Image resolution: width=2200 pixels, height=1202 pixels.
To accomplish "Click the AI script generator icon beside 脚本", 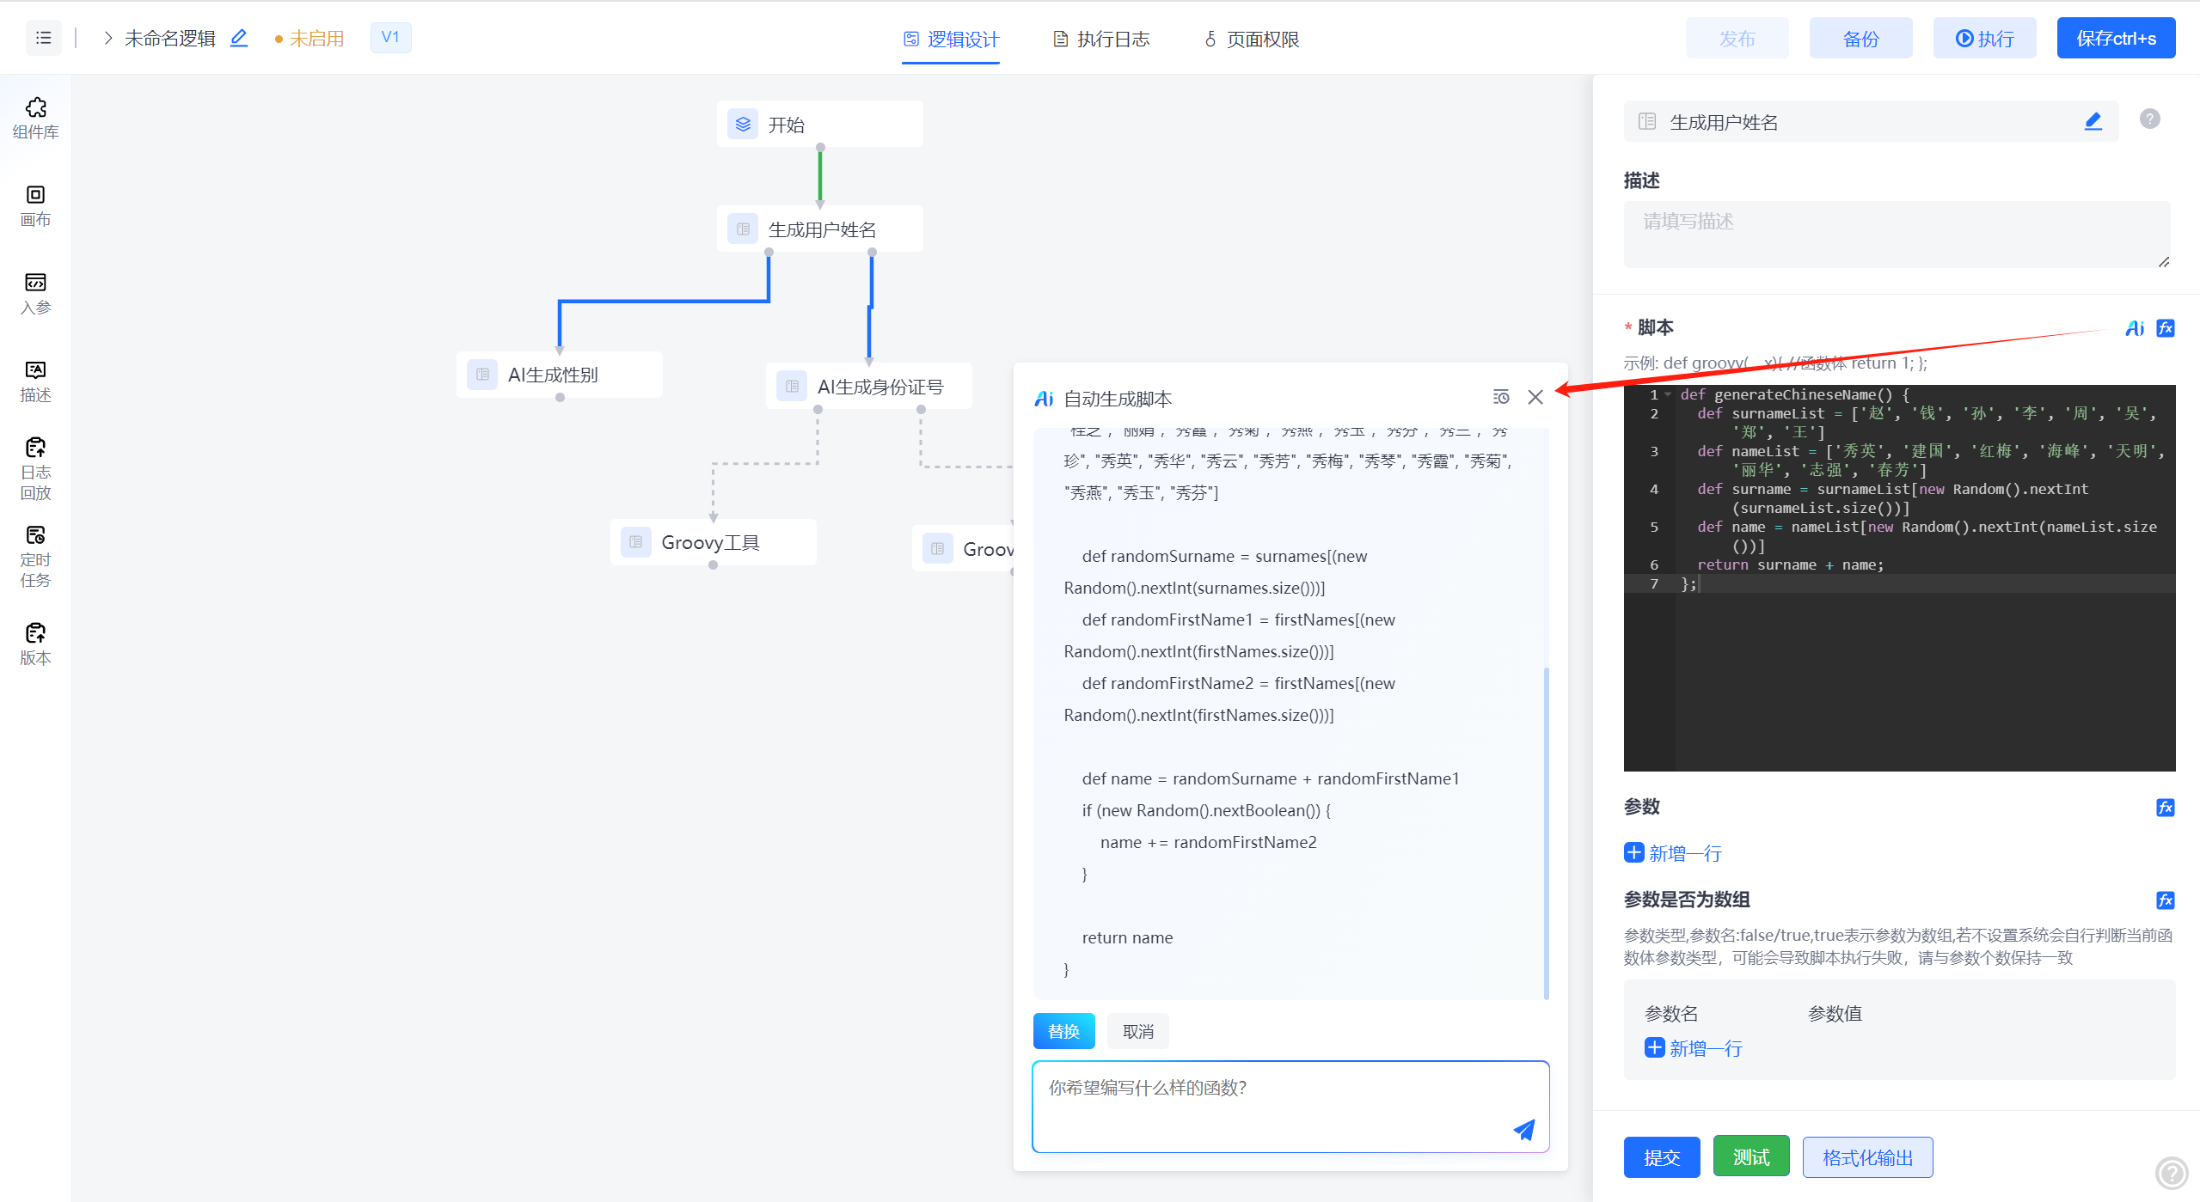I will point(2135,328).
